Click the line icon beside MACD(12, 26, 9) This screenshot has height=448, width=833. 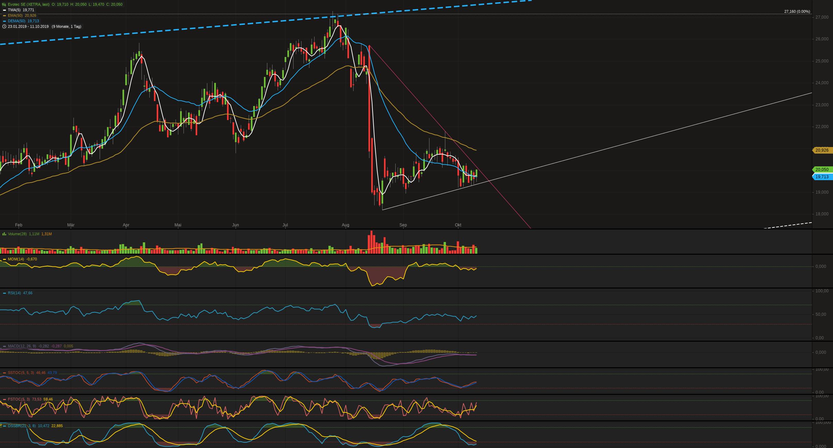point(4,346)
